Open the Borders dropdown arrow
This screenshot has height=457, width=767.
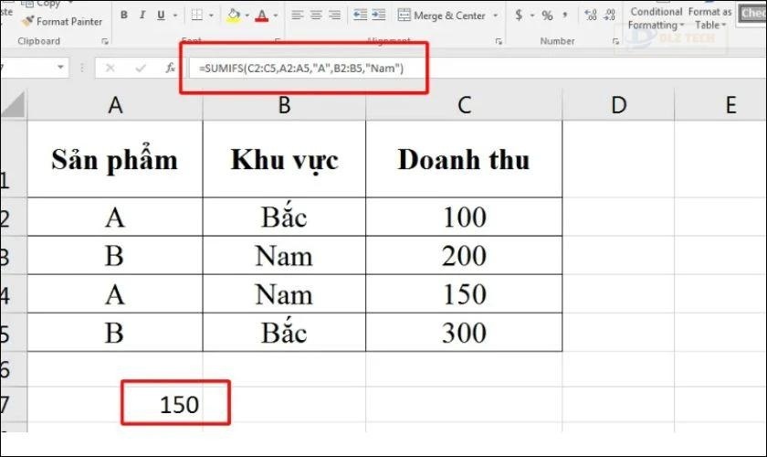pyautogui.click(x=211, y=16)
